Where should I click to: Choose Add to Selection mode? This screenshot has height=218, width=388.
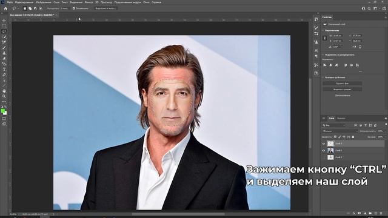[30, 8]
